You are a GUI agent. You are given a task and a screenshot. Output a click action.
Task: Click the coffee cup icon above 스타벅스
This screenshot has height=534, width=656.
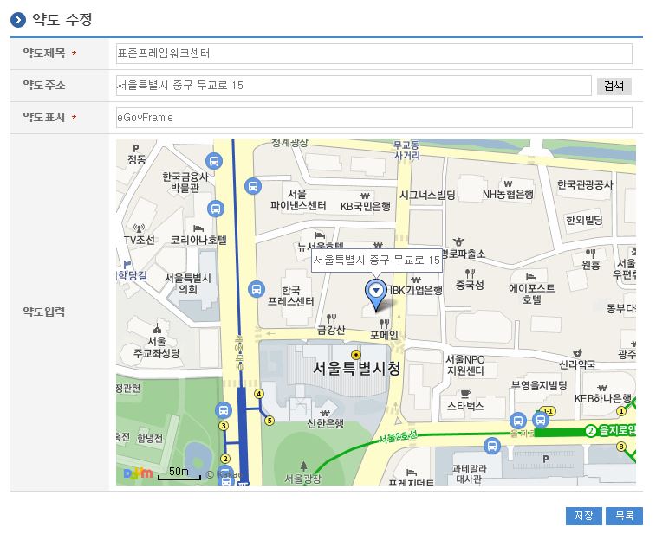(464, 392)
